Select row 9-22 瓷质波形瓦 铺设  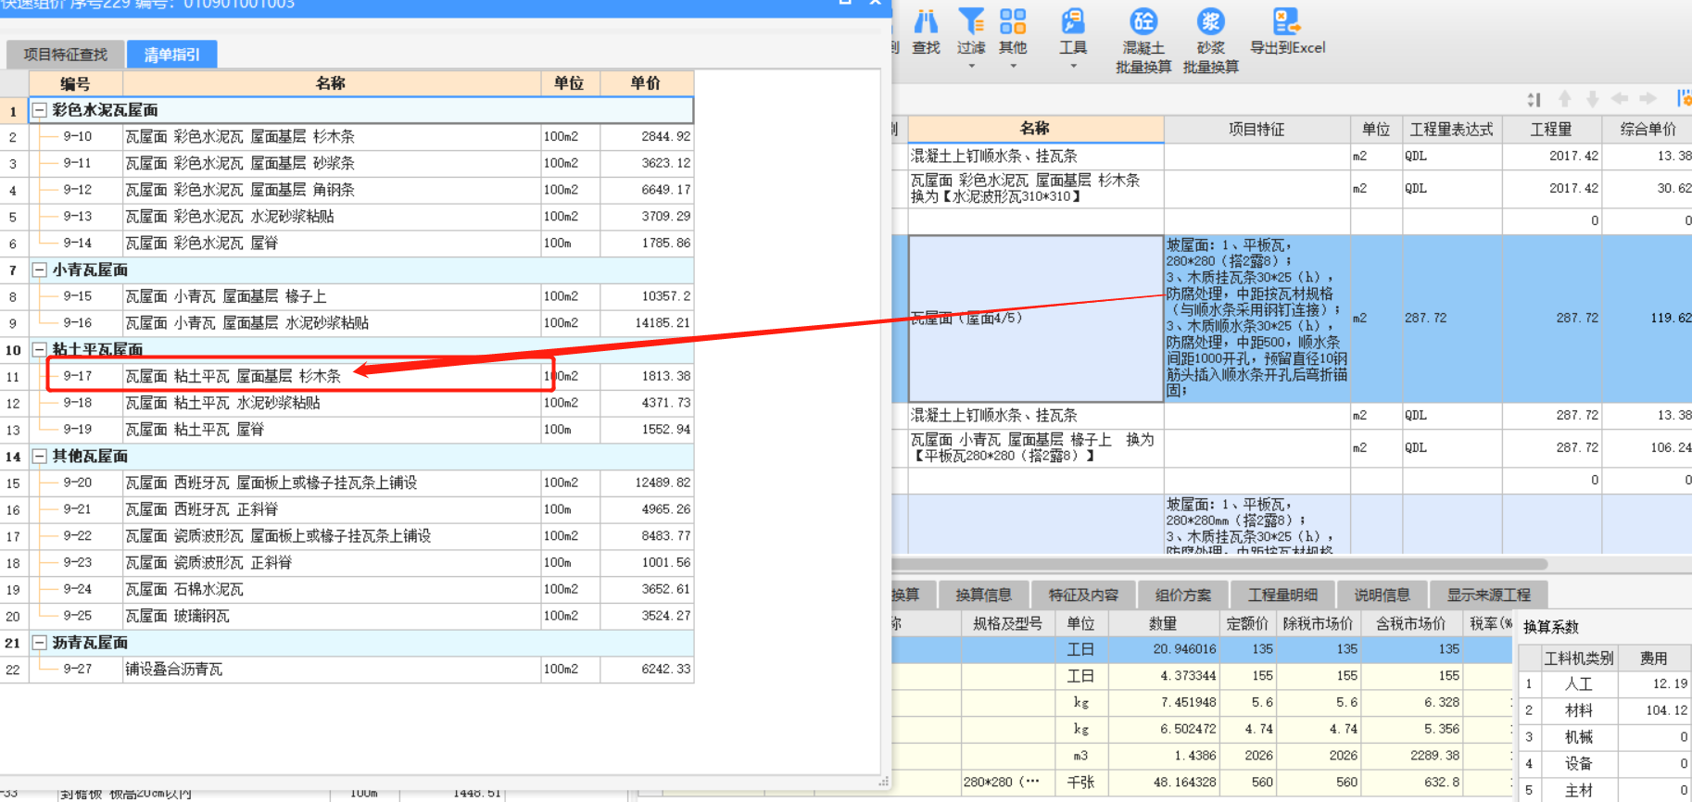(x=361, y=536)
